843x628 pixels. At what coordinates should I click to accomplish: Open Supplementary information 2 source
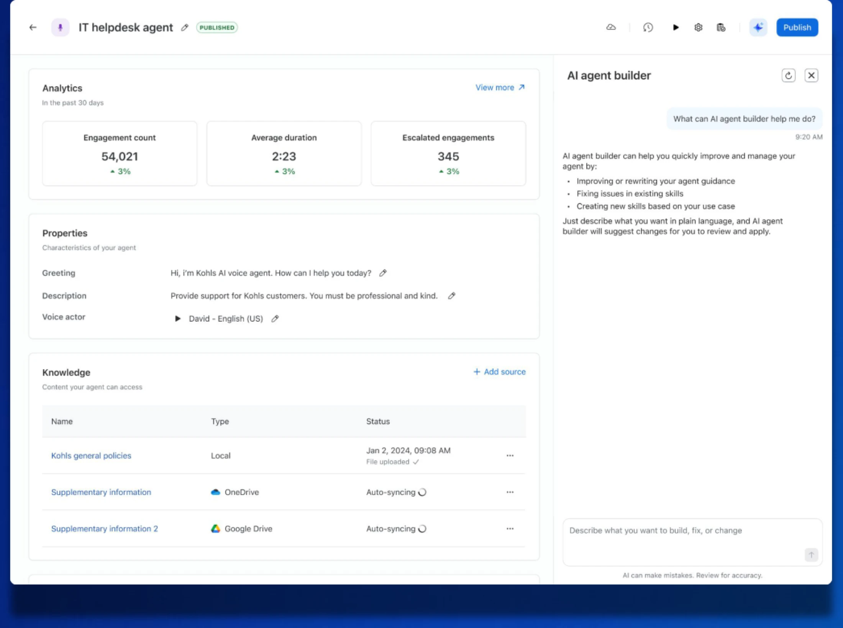[x=105, y=529]
